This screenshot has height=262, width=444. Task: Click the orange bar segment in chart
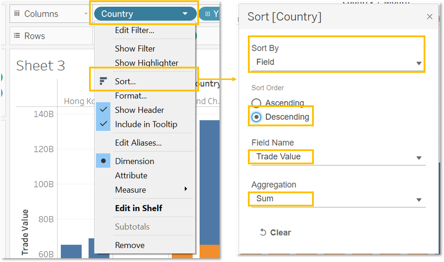[x=209, y=251]
